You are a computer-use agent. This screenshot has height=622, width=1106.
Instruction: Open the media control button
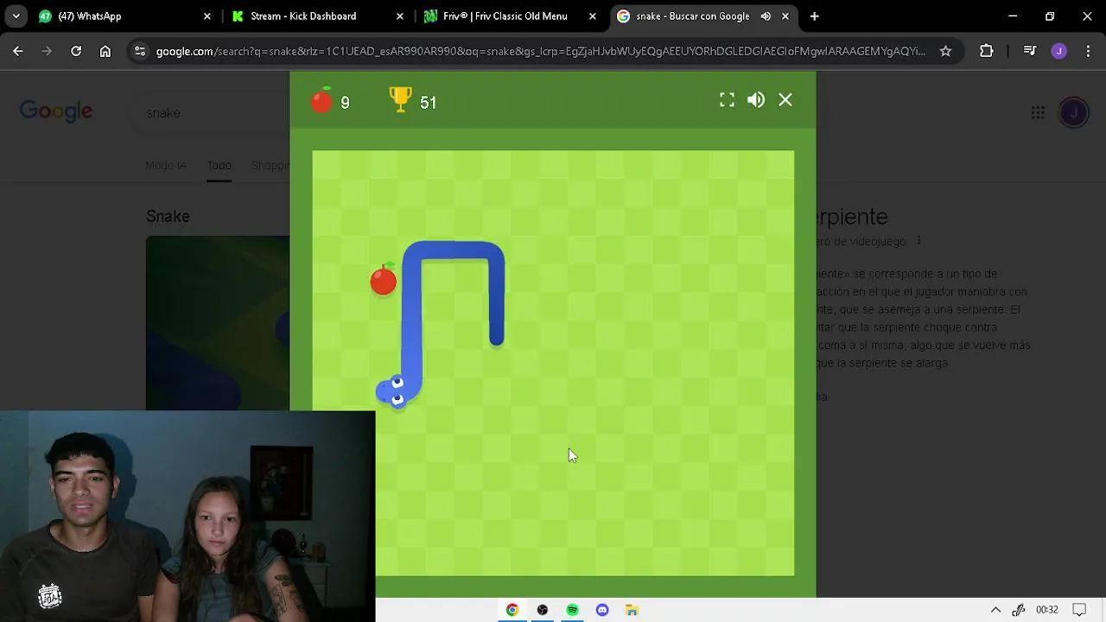coord(1029,51)
